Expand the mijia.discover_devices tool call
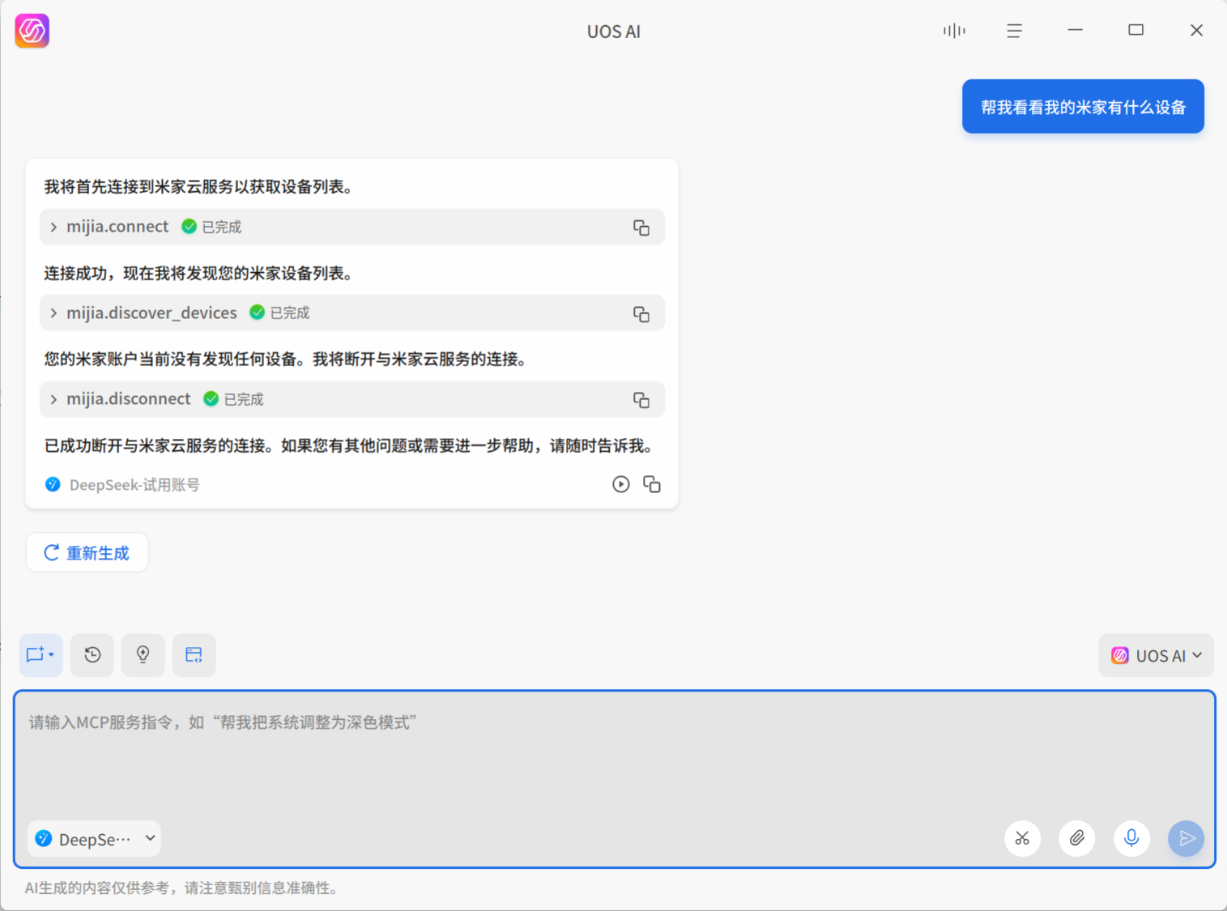1227x911 pixels. click(53, 313)
